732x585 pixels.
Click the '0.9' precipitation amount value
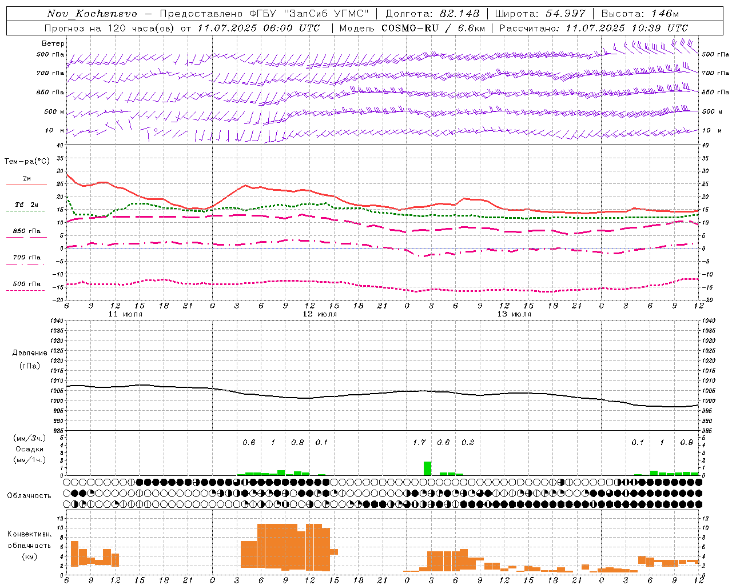[686, 442]
